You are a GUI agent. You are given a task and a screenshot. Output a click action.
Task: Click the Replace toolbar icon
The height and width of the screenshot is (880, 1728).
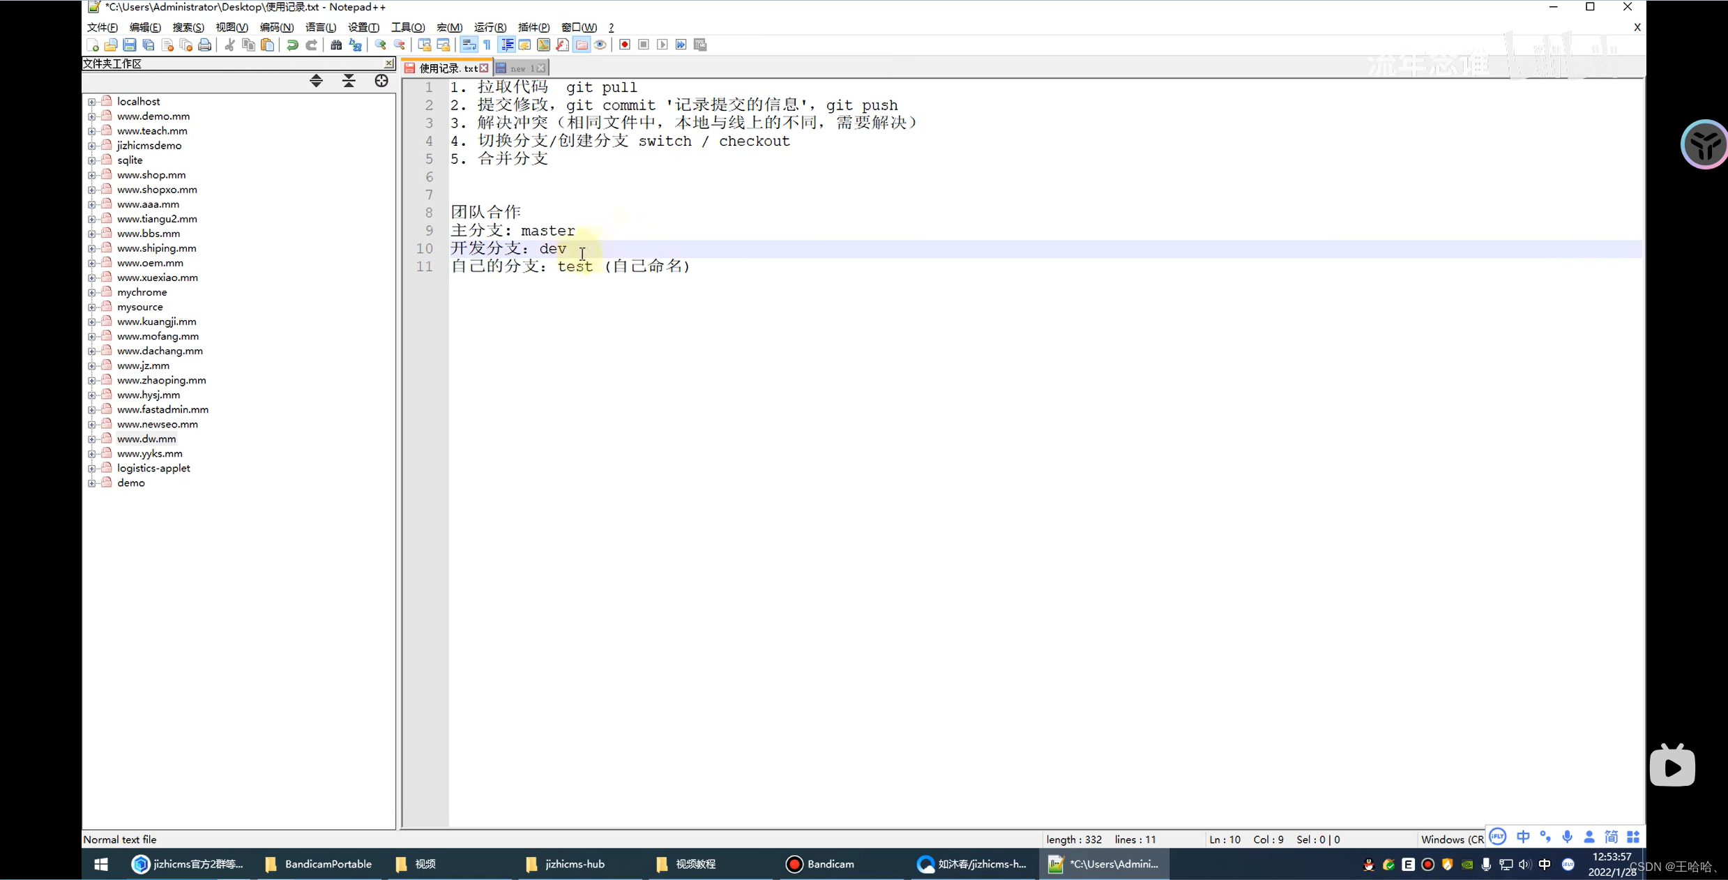[x=355, y=45]
